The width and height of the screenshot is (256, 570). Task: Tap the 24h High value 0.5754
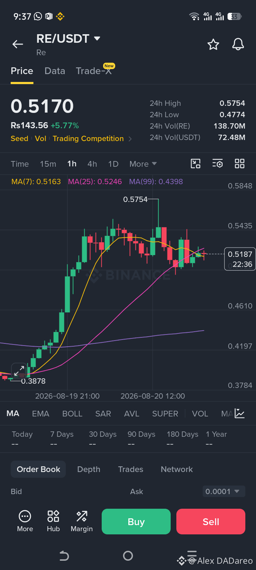[x=232, y=103]
